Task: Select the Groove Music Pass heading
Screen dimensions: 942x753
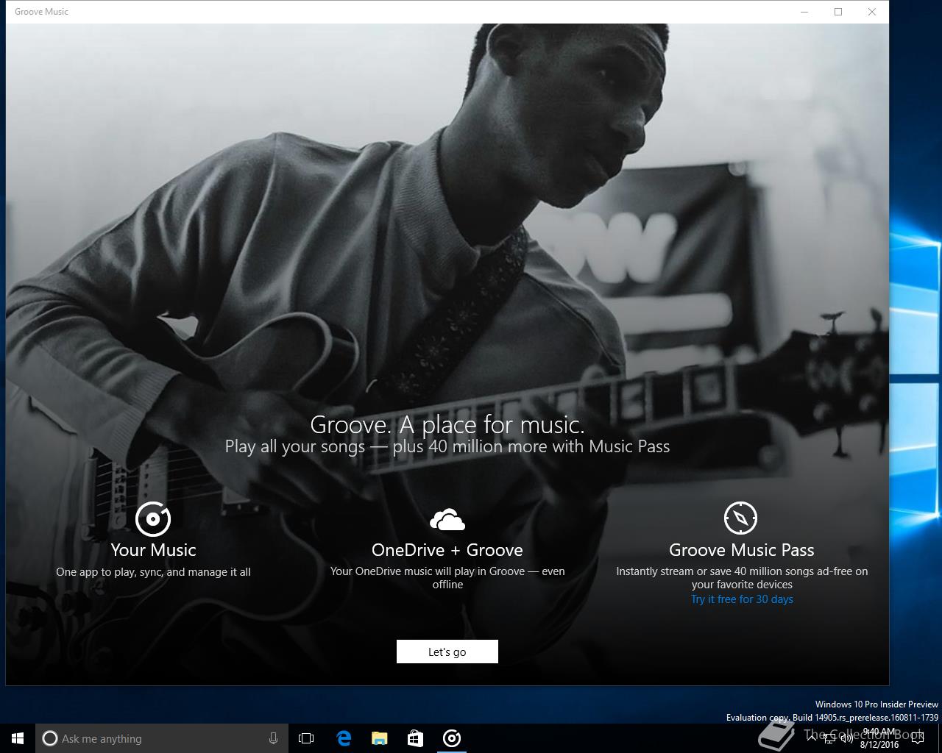Action: tap(742, 550)
